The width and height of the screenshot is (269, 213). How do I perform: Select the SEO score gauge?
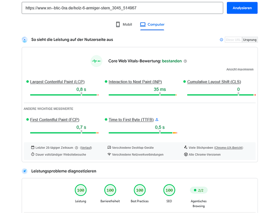click(169, 190)
